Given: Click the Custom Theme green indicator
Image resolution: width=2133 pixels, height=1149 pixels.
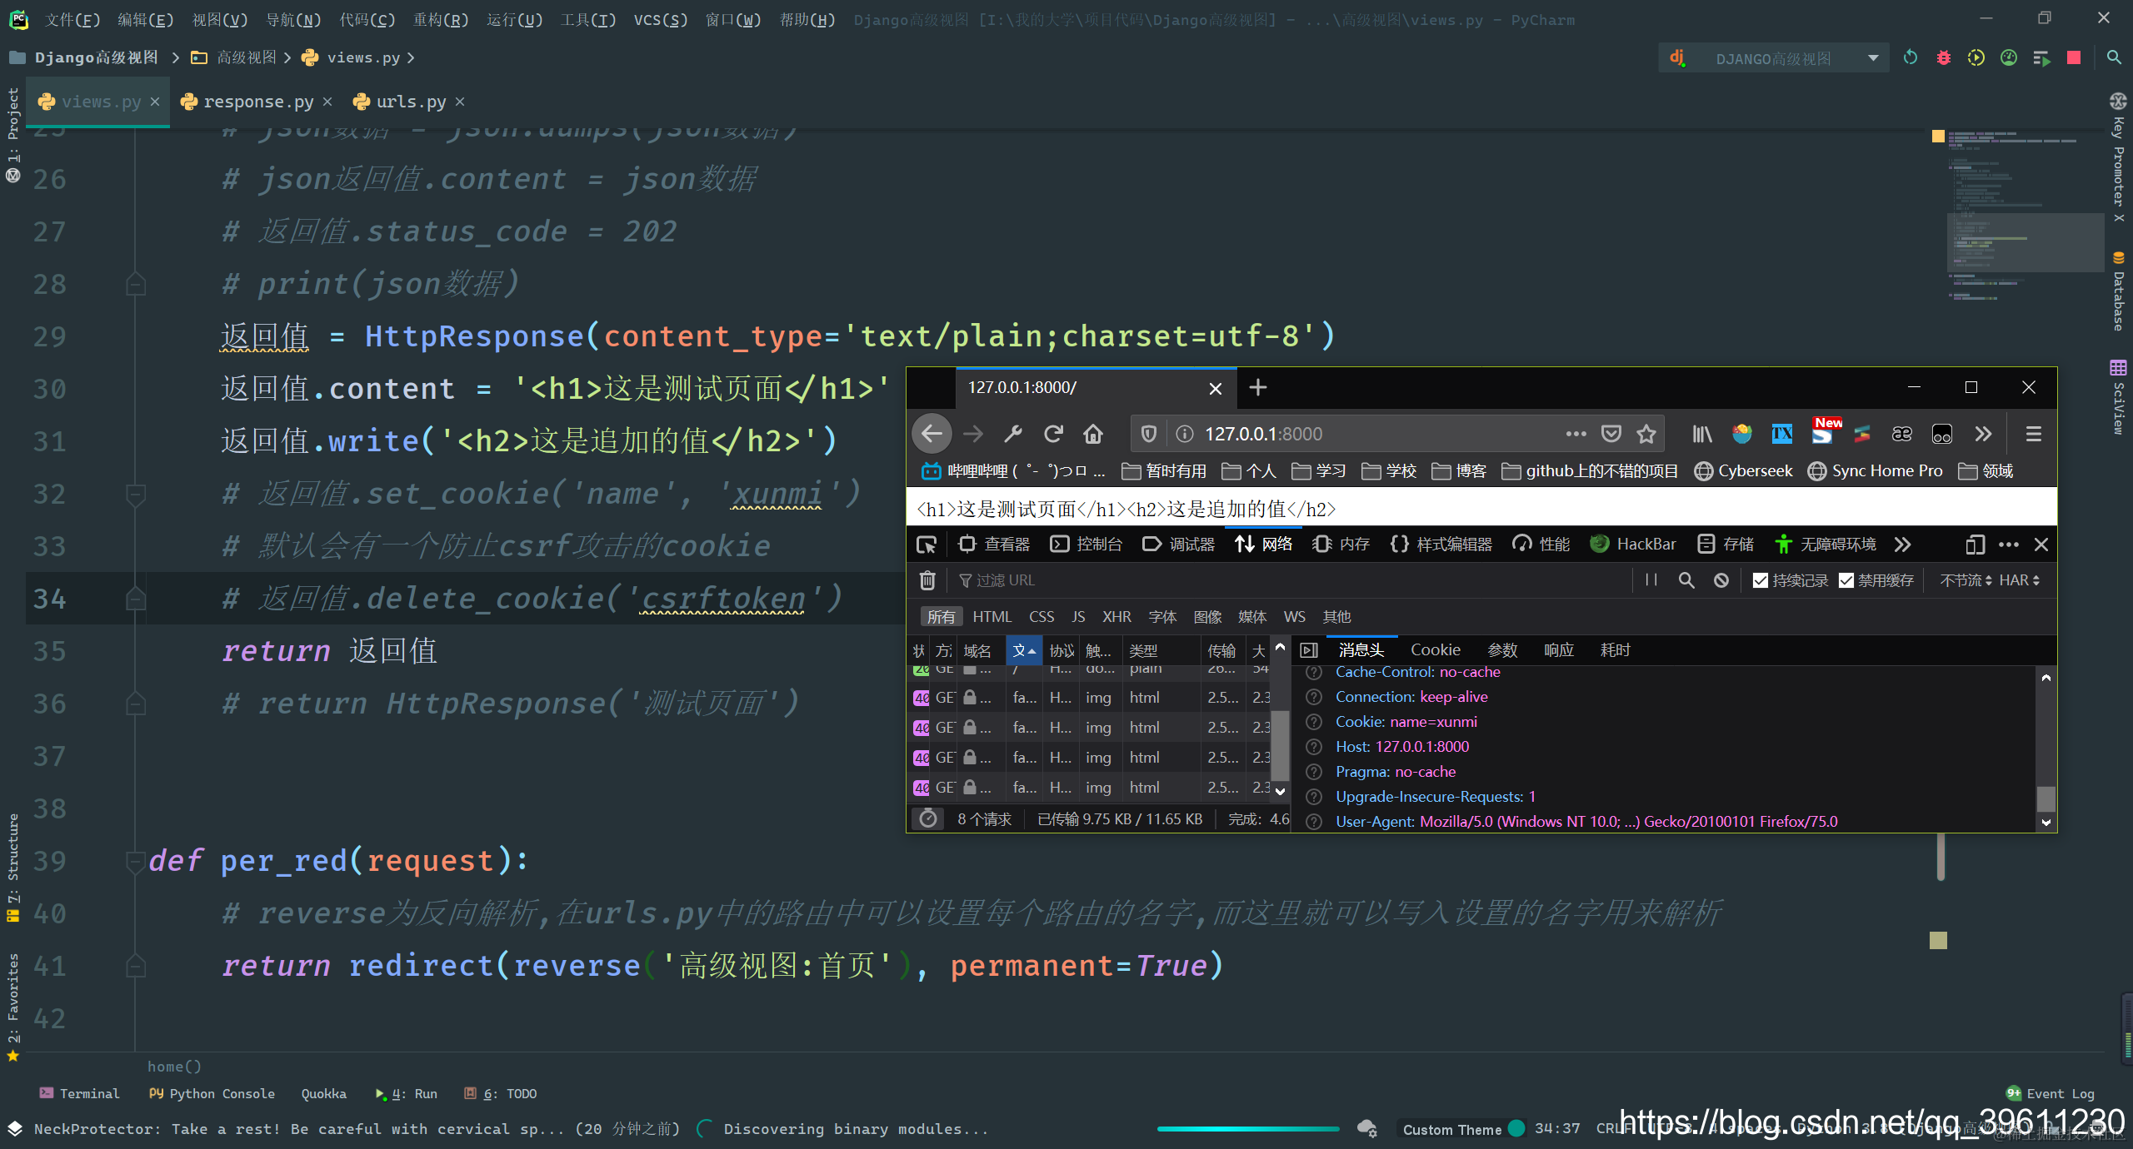Looking at the screenshot, I should click(x=1516, y=1129).
